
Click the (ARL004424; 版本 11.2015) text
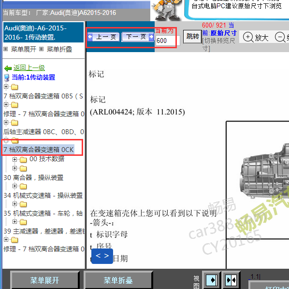pyautogui.click(x=137, y=112)
